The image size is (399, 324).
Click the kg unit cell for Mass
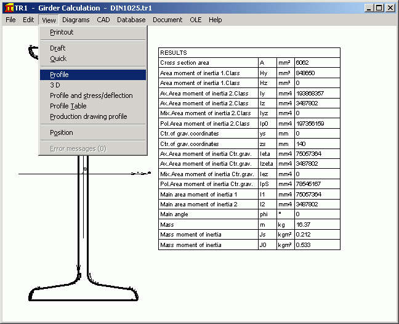pos(286,225)
